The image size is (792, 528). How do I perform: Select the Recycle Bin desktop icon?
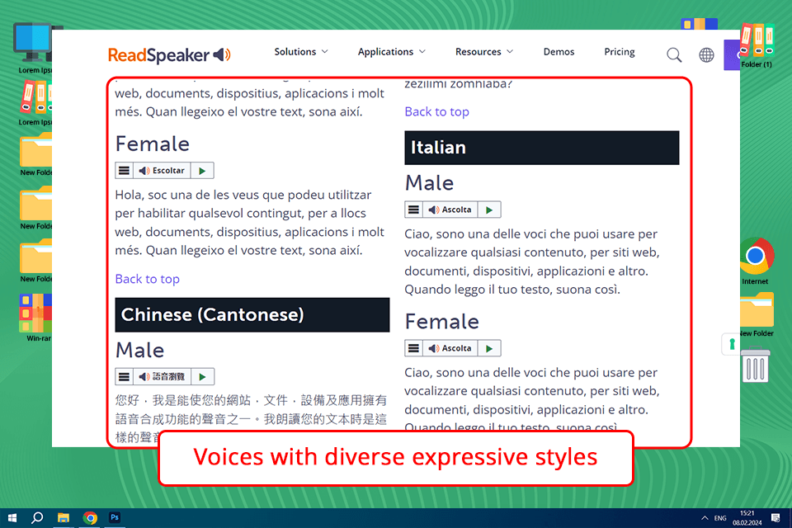[x=755, y=365]
